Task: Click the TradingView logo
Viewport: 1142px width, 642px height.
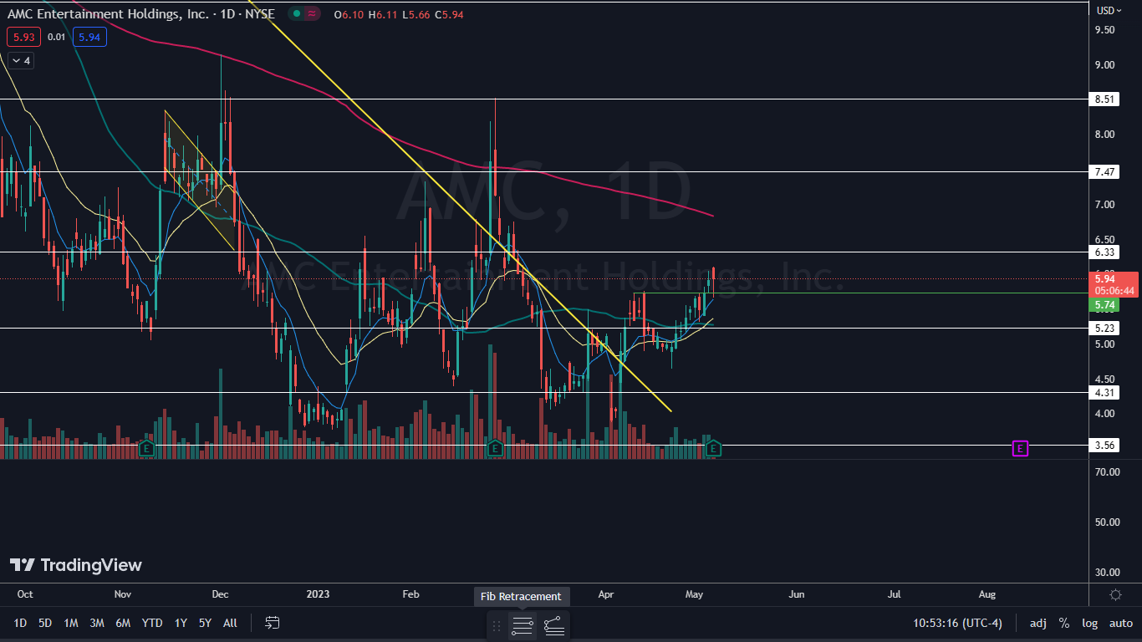Action: [76, 565]
